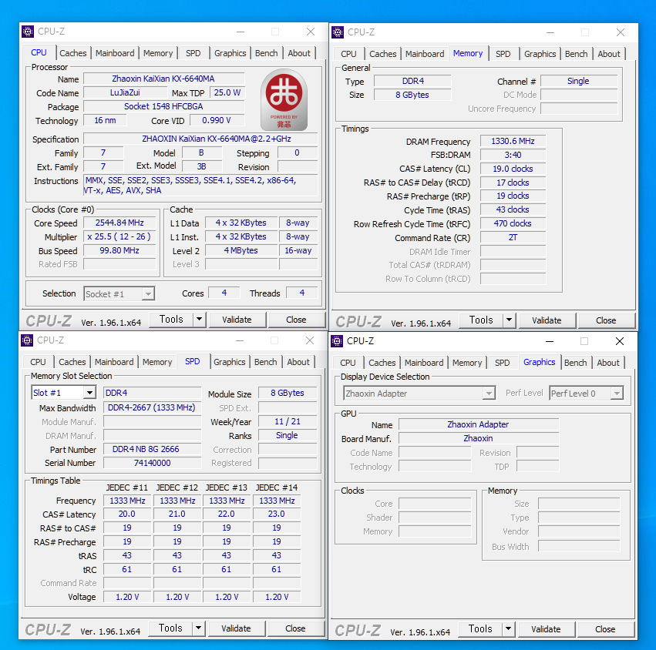Open Tools dropdown arrow in SPD window

click(x=198, y=628)
